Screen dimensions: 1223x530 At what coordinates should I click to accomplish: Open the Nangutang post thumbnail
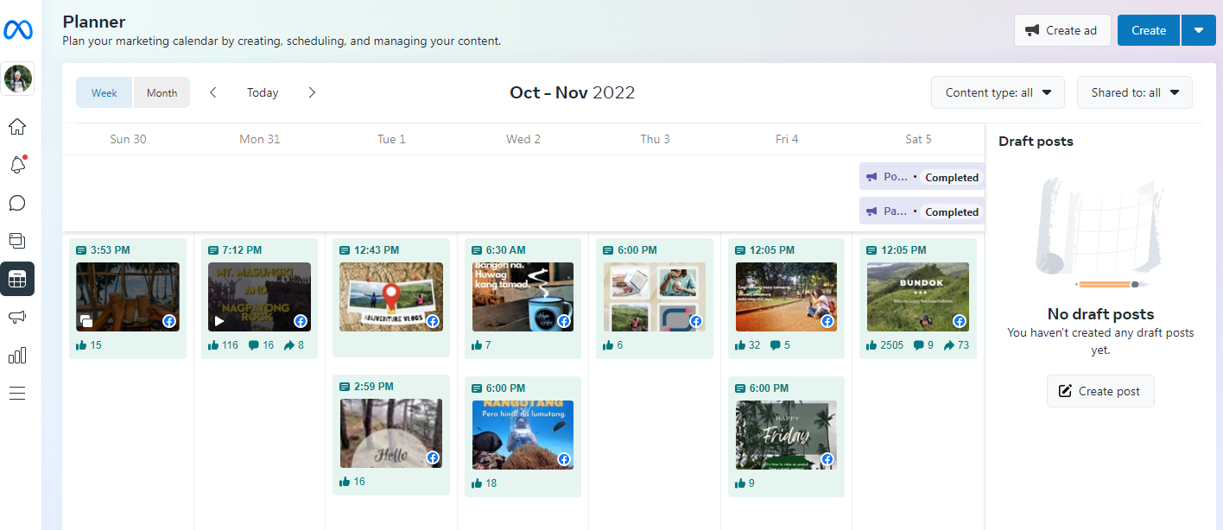pos(523,435)
